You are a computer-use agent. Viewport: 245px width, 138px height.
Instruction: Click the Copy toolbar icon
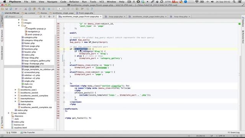[30, 9]
